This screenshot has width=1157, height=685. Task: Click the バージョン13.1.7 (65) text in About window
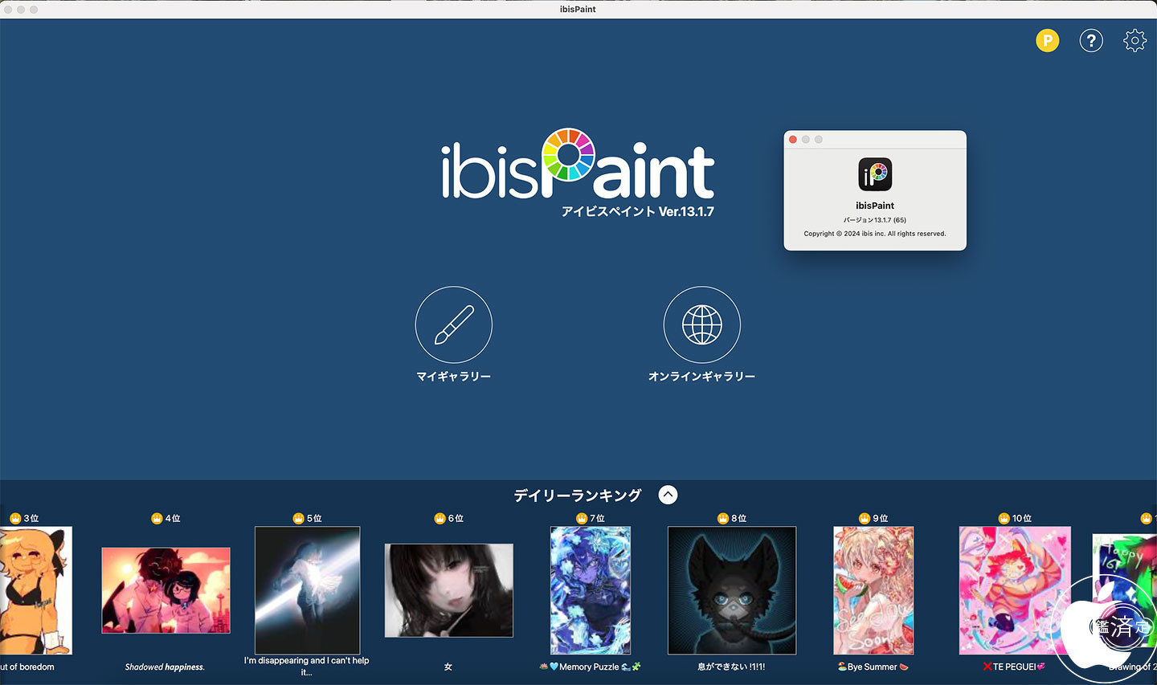[x=875, y=220]
